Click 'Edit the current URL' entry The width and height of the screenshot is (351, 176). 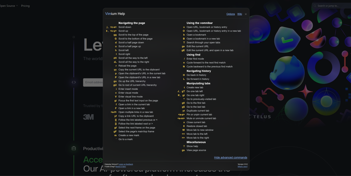[x=198, y=46]
